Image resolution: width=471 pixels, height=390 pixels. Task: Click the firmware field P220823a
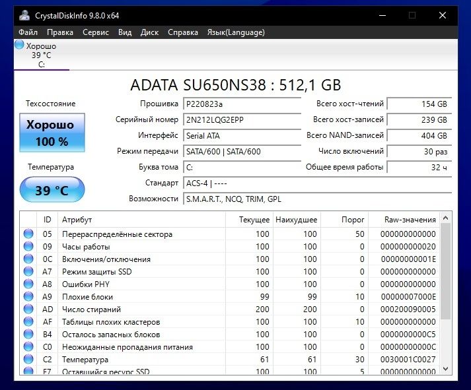coord(242,104)
